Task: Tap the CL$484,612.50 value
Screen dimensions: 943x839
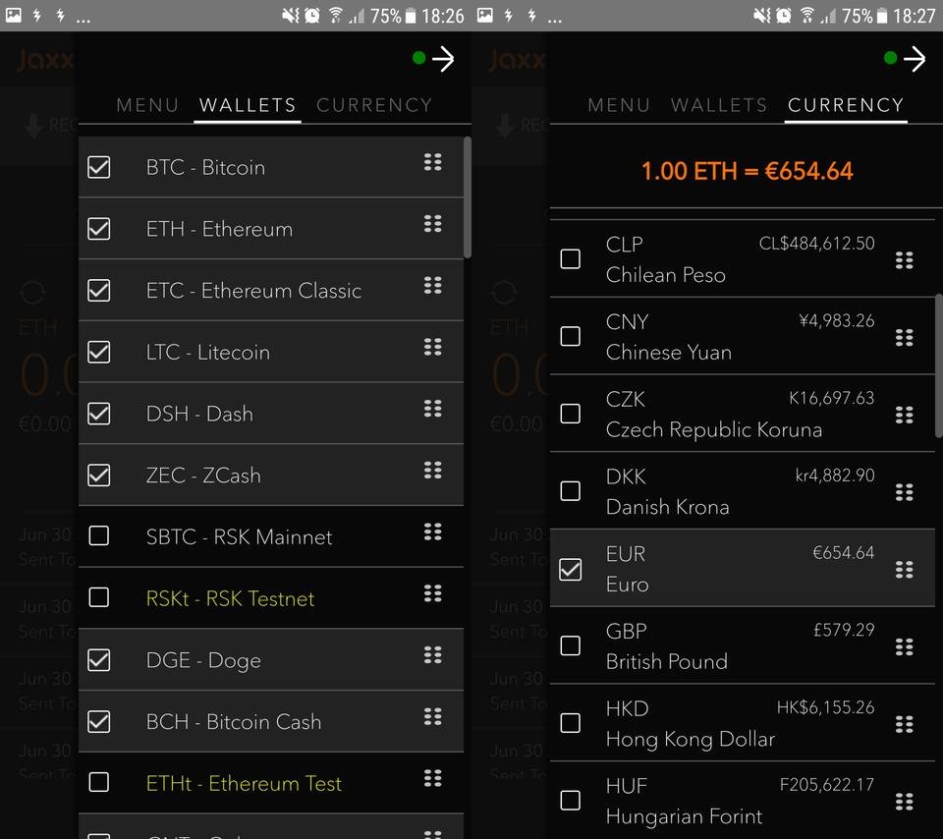Action: point(816,244)
